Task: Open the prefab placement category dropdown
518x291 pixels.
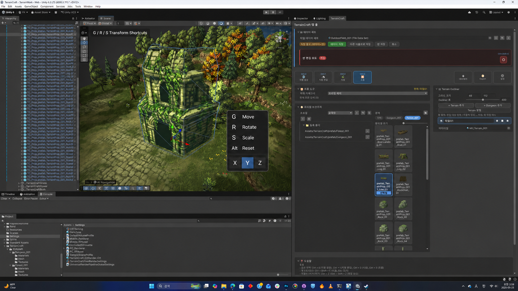Action: (x=377, y=93)
